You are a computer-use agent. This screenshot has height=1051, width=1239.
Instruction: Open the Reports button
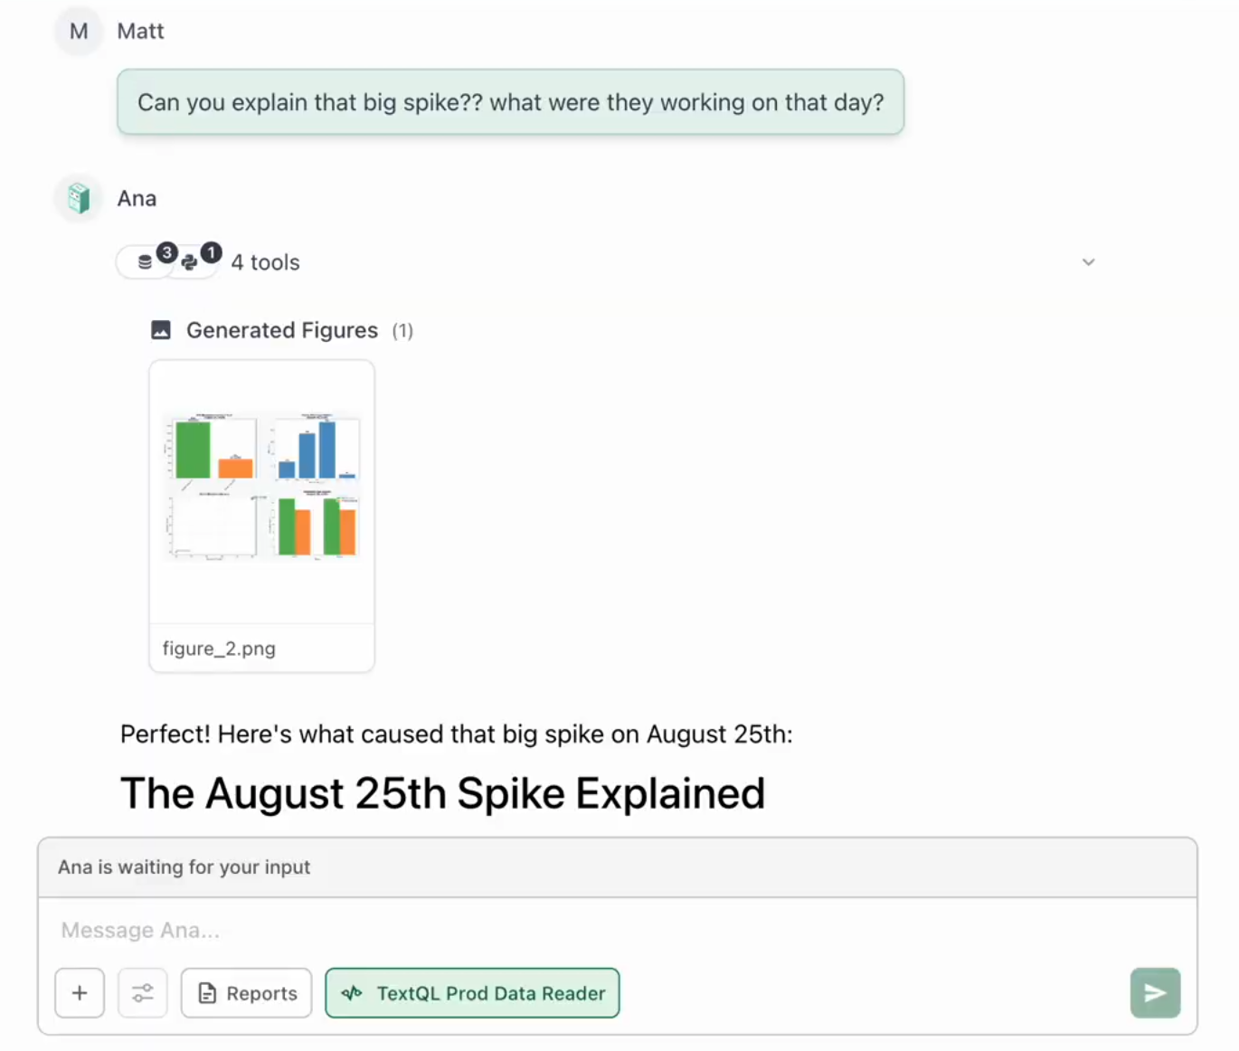click(x=246, y=993)
